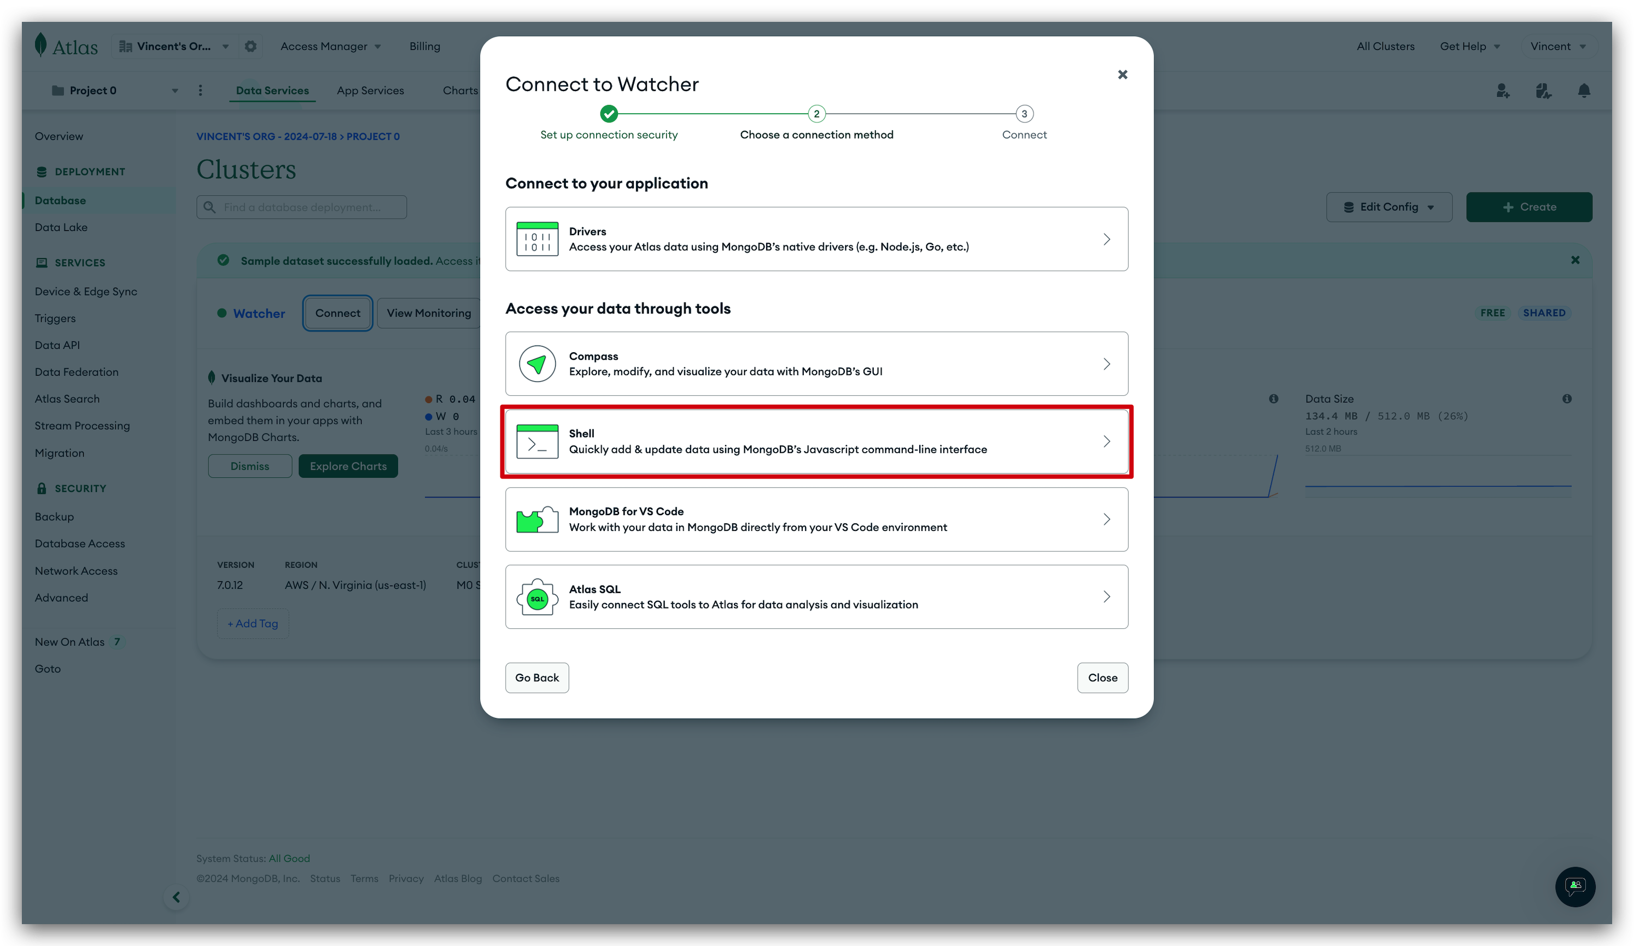Screen dimensions: 1634x946
Task: Open Atlas Search sidebar item
Action: pyautogui.click(x=67, y=399)
